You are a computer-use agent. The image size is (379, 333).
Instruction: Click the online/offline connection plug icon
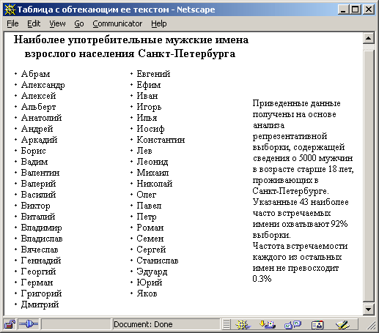29,324
